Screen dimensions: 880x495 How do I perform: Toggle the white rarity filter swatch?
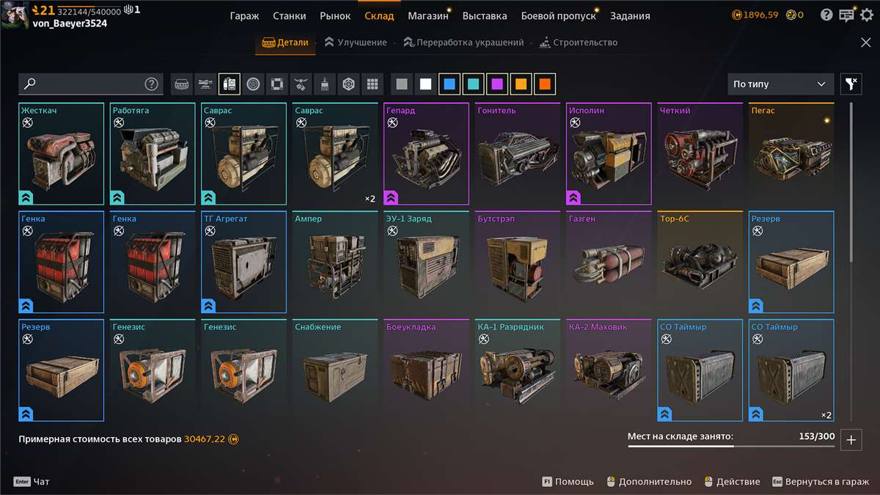425,84
